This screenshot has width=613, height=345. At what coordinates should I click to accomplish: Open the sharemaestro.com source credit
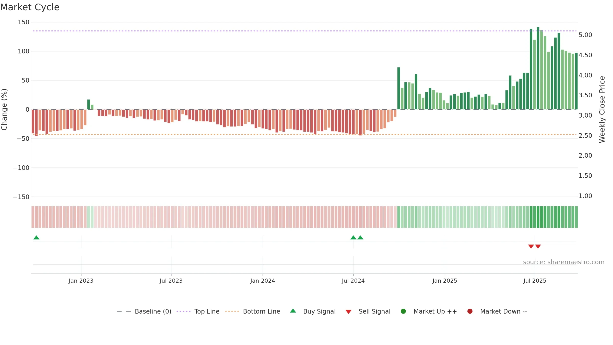pyautogui.click(x=564, y=262)
